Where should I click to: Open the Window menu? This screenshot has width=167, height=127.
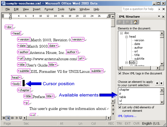pyautogui.click(x=84, y=9)
